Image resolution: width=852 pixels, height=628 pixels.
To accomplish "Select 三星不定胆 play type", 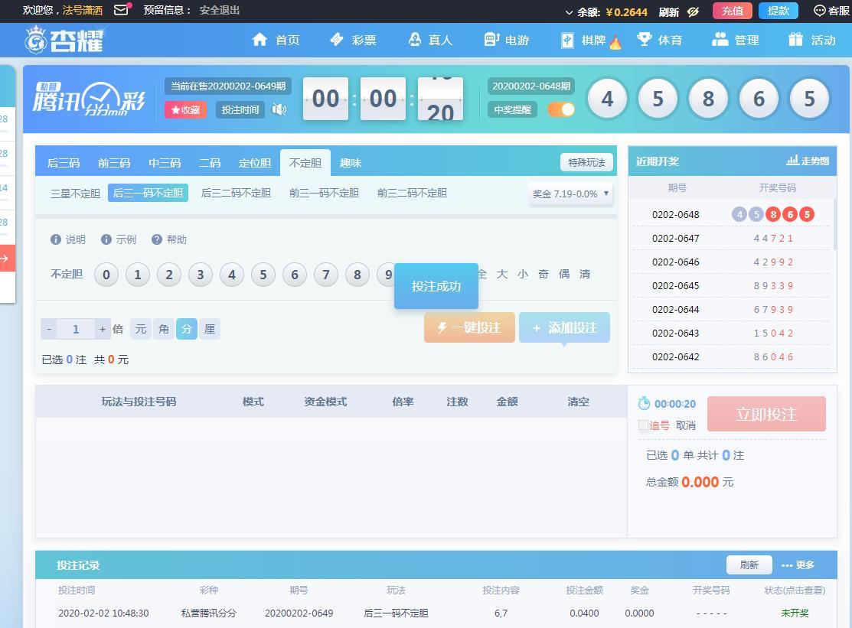I will coord(75,194).
